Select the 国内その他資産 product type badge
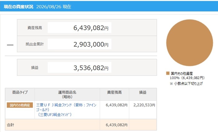This screenshot has height=132, width=218. tap(20, 105)
